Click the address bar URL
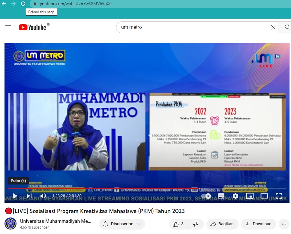The width and height of the screenshot is (291, 234). click(76, 4)
